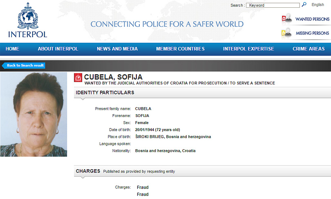Click the search magnifier icon
Viewport: 331px width, 199px height.
[304, 4]
